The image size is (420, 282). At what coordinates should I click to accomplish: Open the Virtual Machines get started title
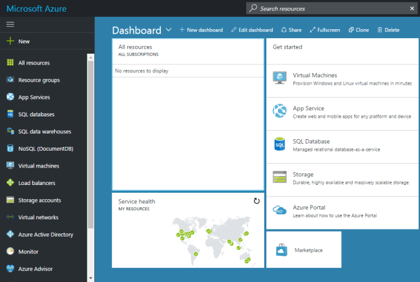315,75
